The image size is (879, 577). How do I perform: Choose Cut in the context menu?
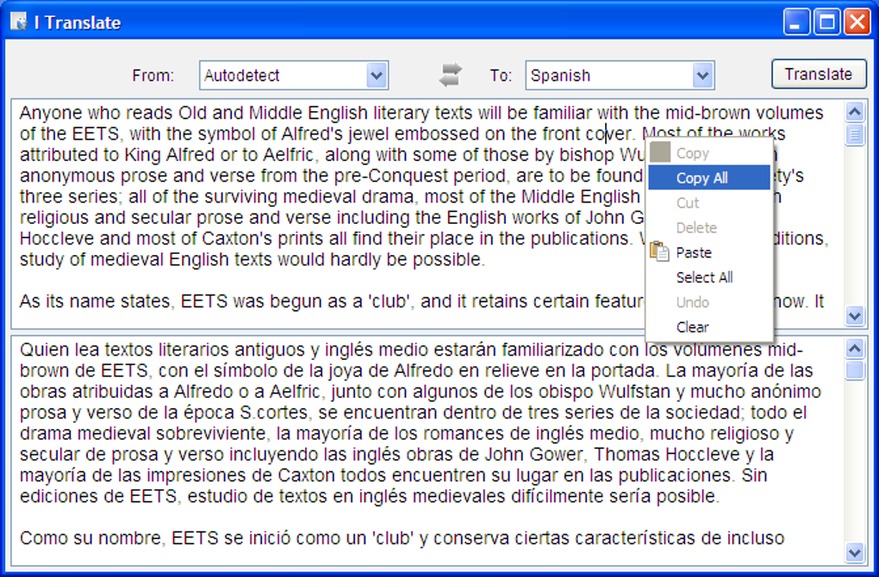(709, 202)
